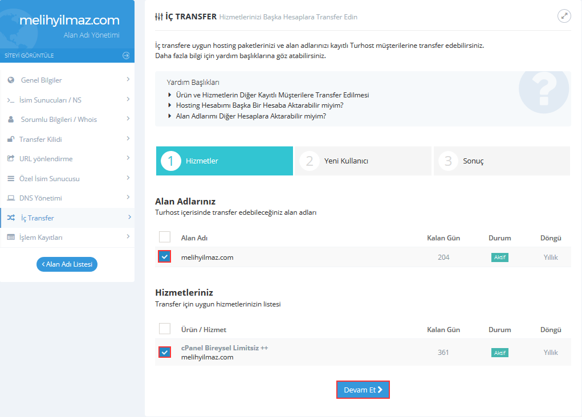Click the person icon beside Sorumlu Bilgileri

11,120
